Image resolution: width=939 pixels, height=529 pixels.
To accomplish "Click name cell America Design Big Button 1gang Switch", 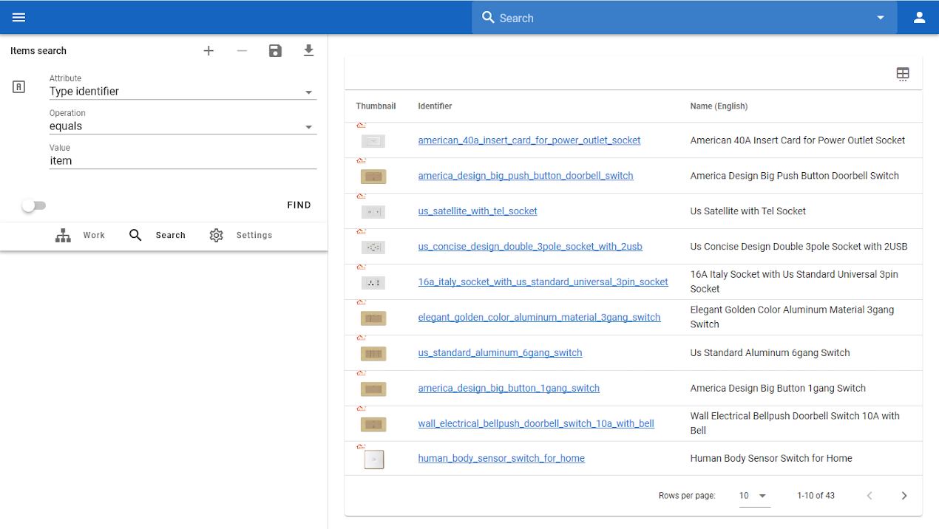I will pos(778,389).
